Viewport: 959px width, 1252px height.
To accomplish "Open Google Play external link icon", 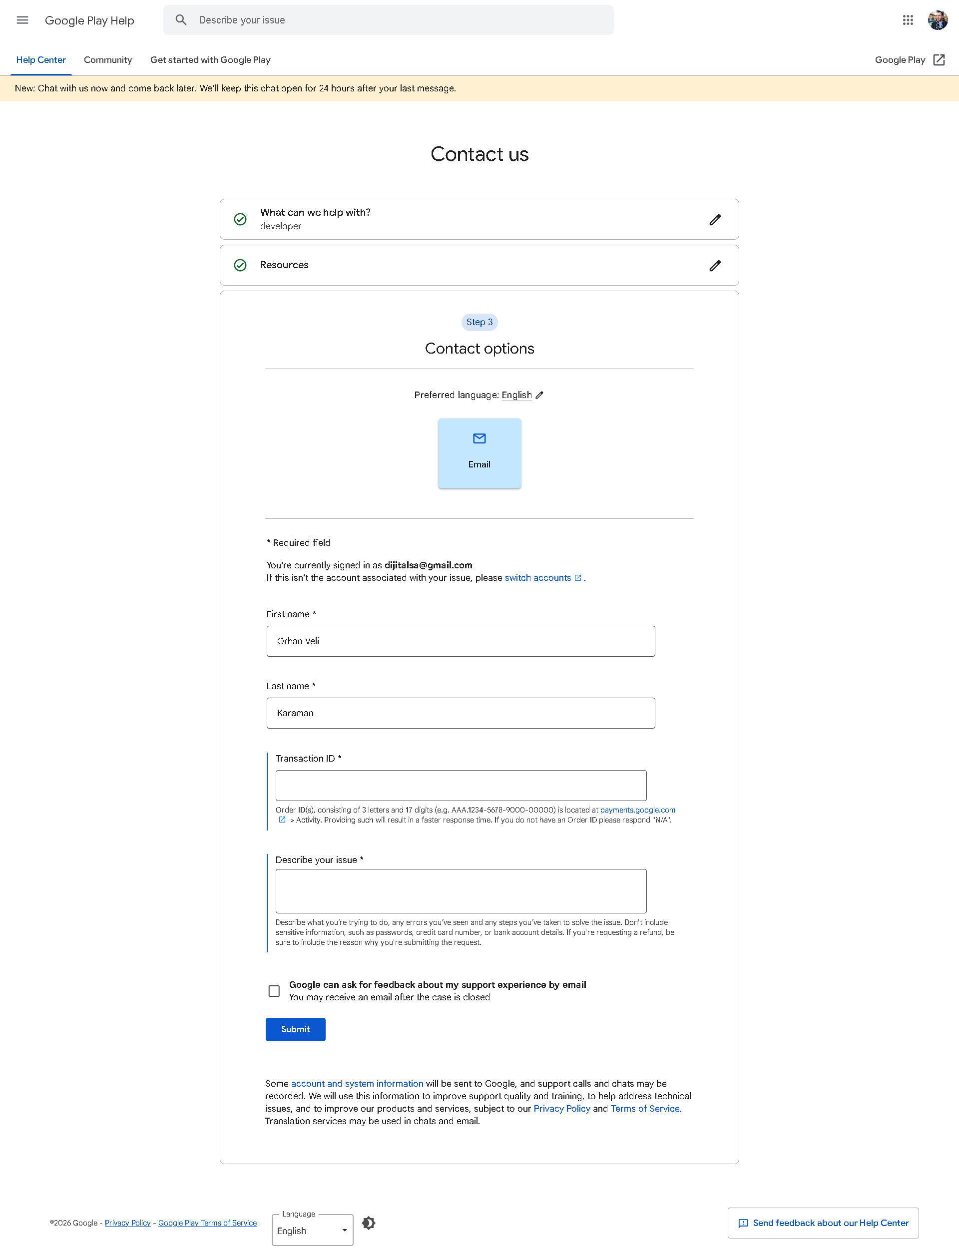I will pyautogui.click(x=939, y=60).
